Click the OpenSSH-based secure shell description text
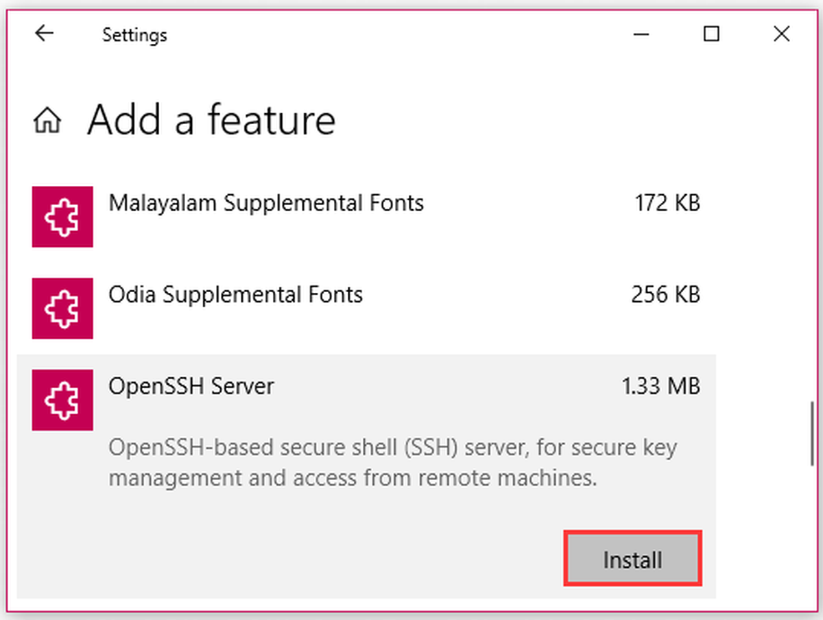 click(392, 463)
